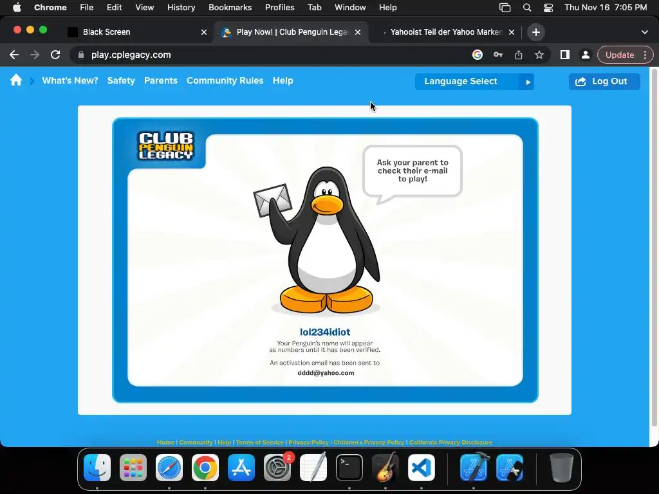Open the Trash in the Dock
The height and width of the screenshot is (494, 659).
561,468
